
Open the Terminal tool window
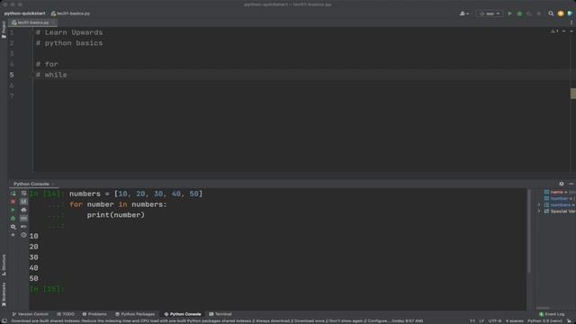point(220,314)
